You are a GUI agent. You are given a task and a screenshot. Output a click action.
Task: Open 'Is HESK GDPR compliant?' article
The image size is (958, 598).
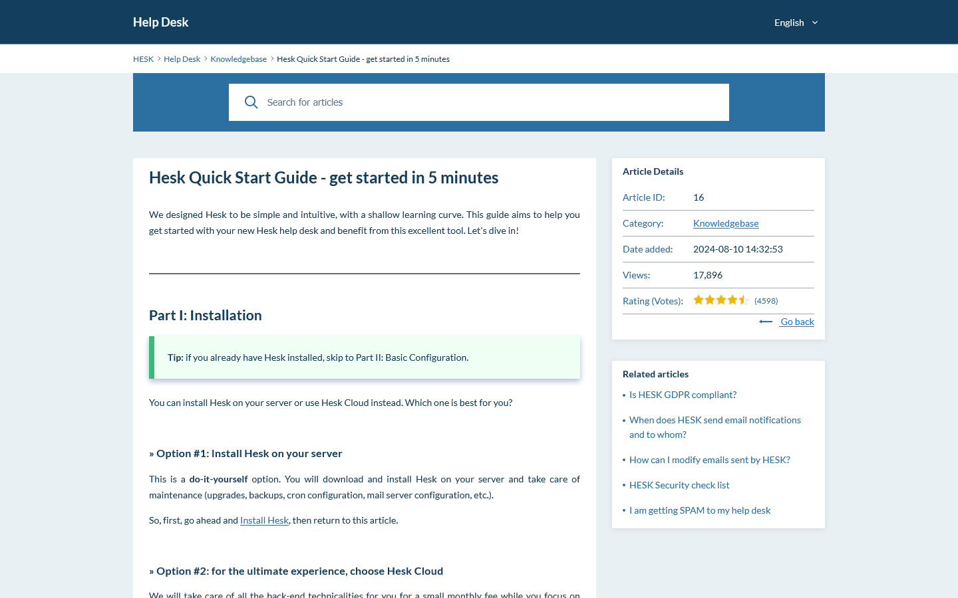pyautogui.click(x=683, y=395)
